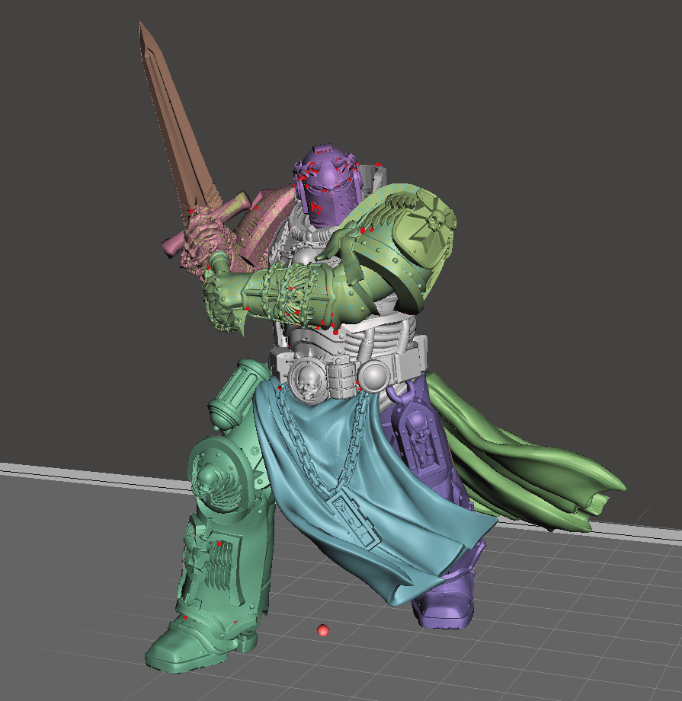Select the purple helmet part
Image resolution: width=682 pixels, height=701 pixels.
coord(328,185)
